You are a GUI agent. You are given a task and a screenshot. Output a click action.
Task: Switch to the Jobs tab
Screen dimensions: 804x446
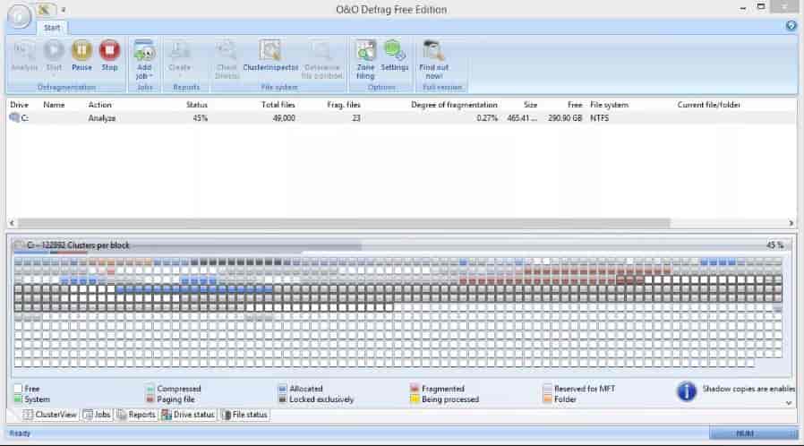(x=97, y=415)
